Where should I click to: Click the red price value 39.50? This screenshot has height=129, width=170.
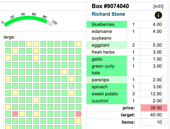[x=154, y=108]
